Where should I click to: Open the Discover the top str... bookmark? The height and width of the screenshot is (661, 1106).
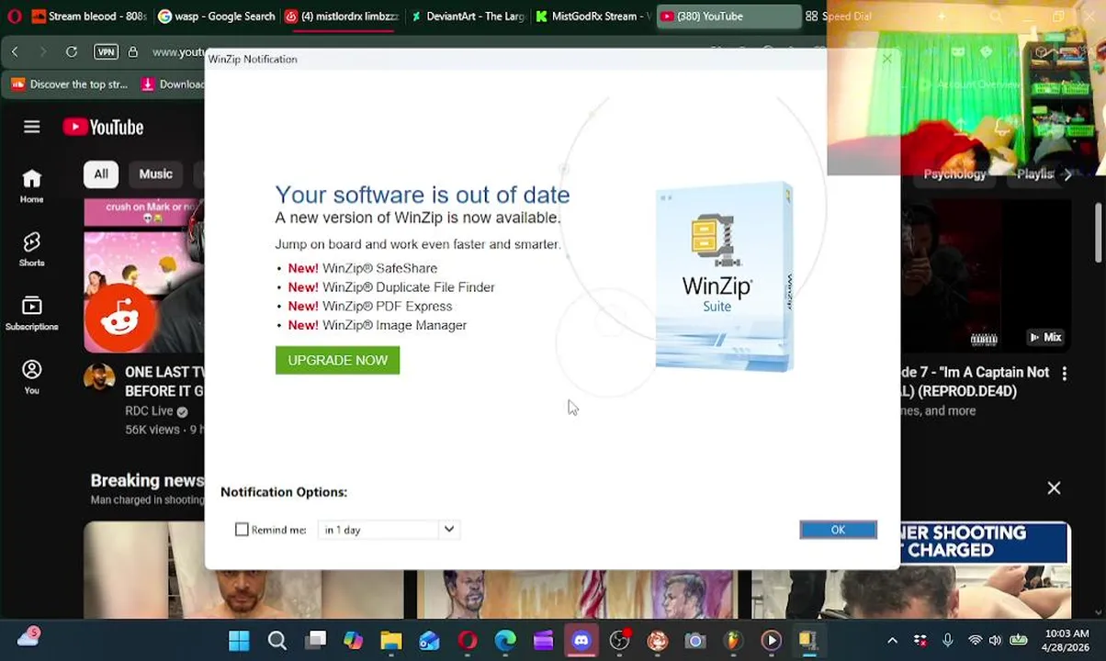pos(70,84)
